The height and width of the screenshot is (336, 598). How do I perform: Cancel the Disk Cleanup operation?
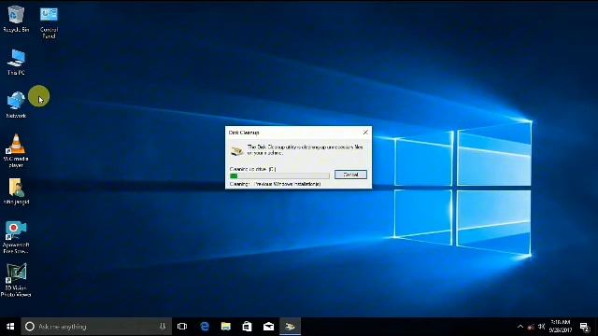click(350, 175)
